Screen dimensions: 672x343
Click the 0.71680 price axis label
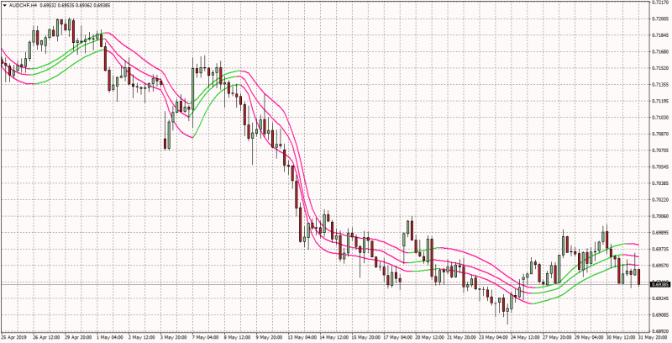pyautogui.click(x=660, y=52)
